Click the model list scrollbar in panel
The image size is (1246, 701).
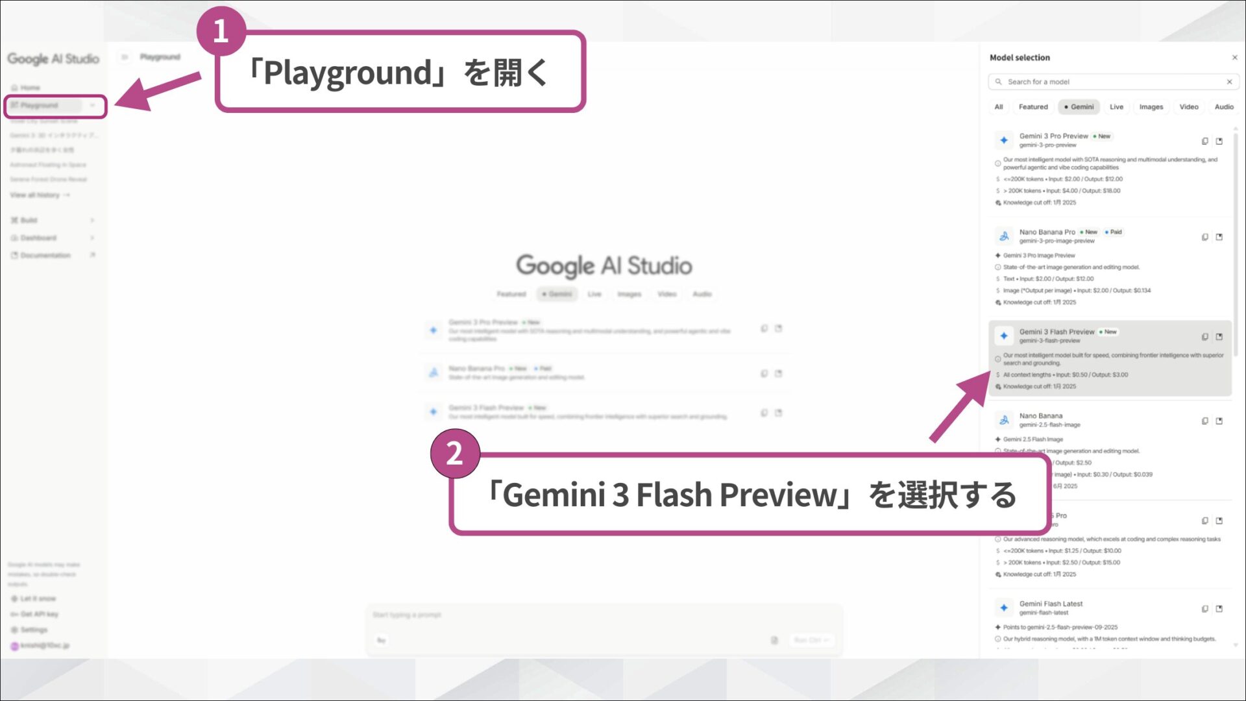pyautogui.click(x=1236, y=245)
